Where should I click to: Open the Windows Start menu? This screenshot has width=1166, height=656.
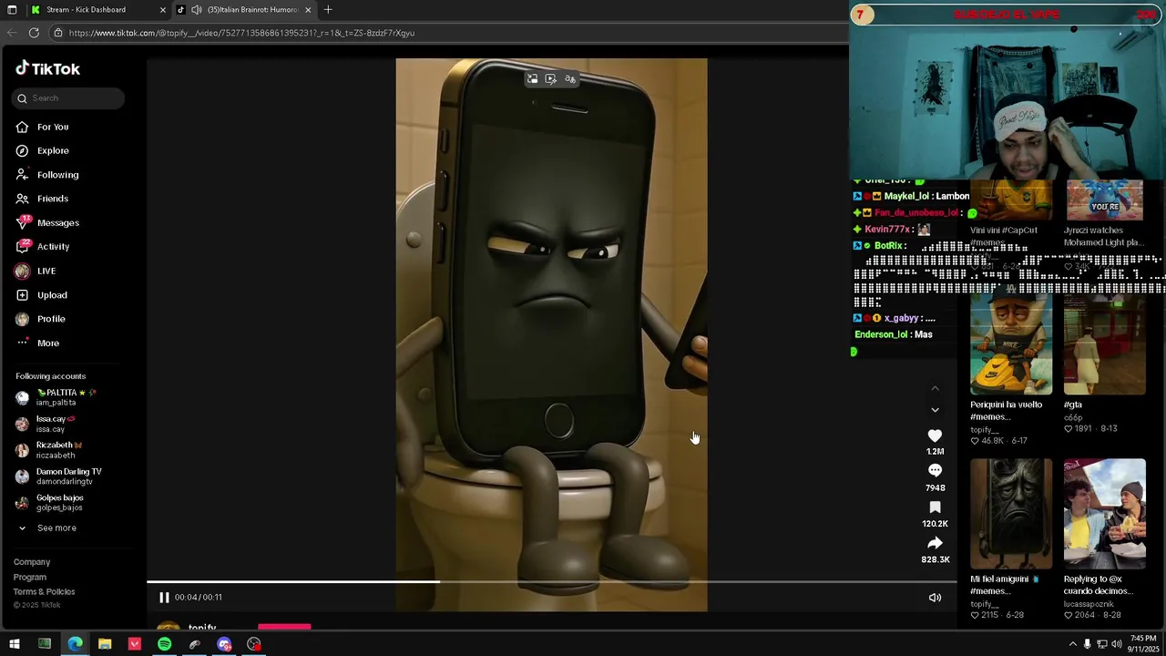[x=14, y=644]
